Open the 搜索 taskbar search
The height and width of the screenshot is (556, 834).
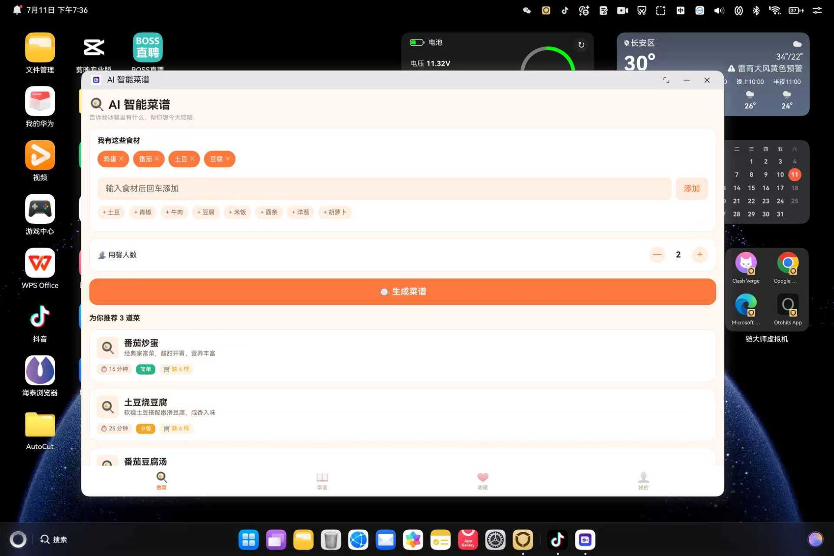pyautogui.click(x=54, y=539)
